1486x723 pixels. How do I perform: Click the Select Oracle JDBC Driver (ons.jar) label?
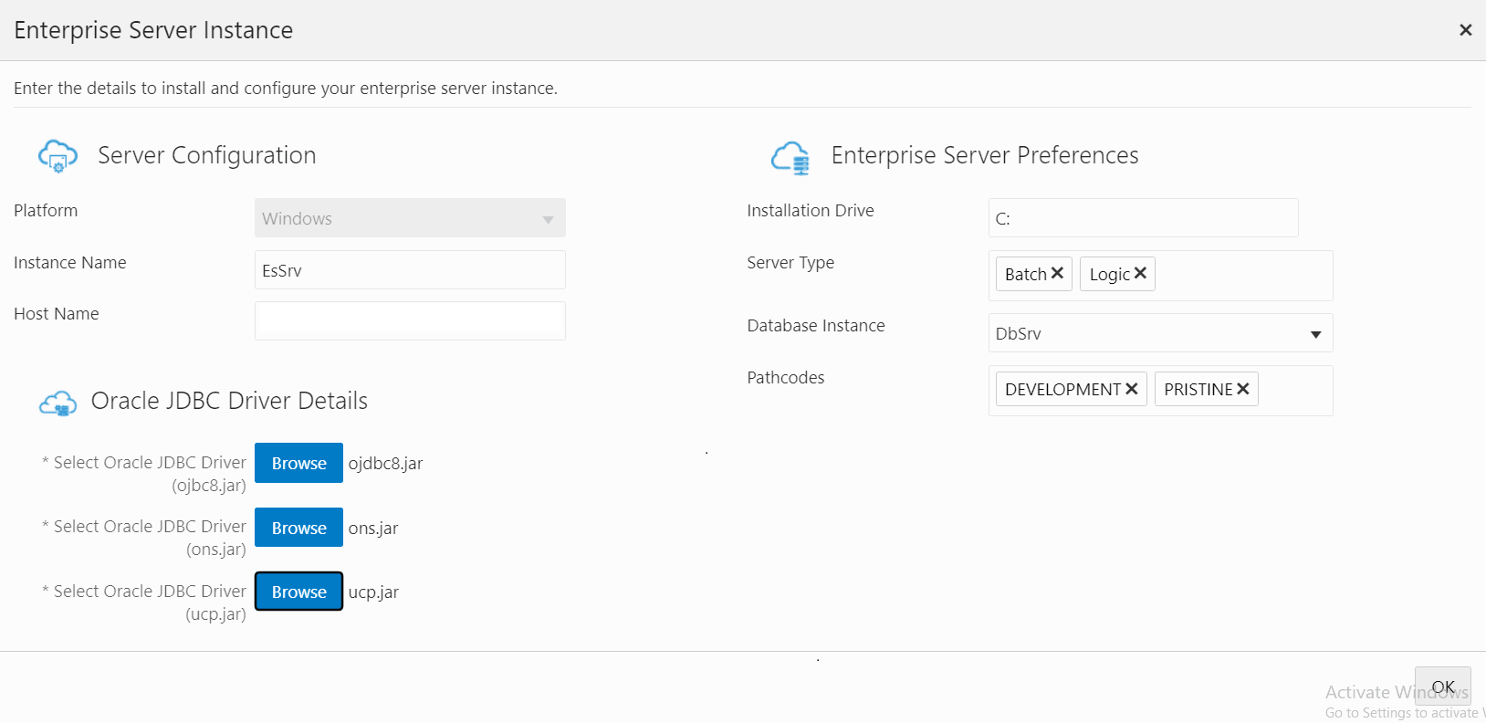pyautogui.click(x=144, y=538)
